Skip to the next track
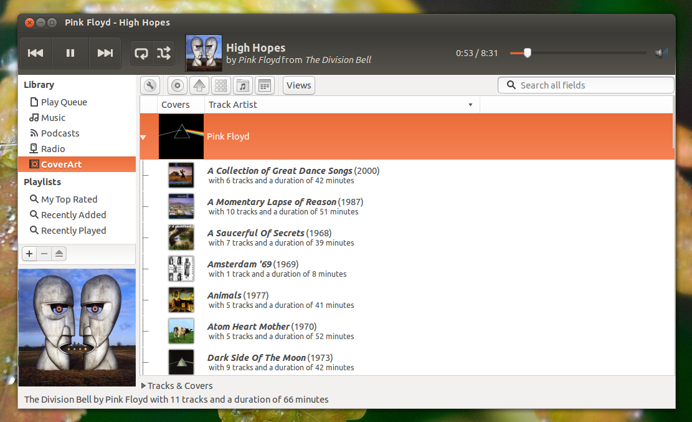Screen dimensions: 692x422 click(105, 53)
